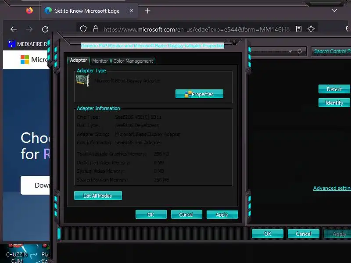Viewport: 351px width, 263px height.
Task: Switch to the Monitor tab
Action: [x=100, y=61]
